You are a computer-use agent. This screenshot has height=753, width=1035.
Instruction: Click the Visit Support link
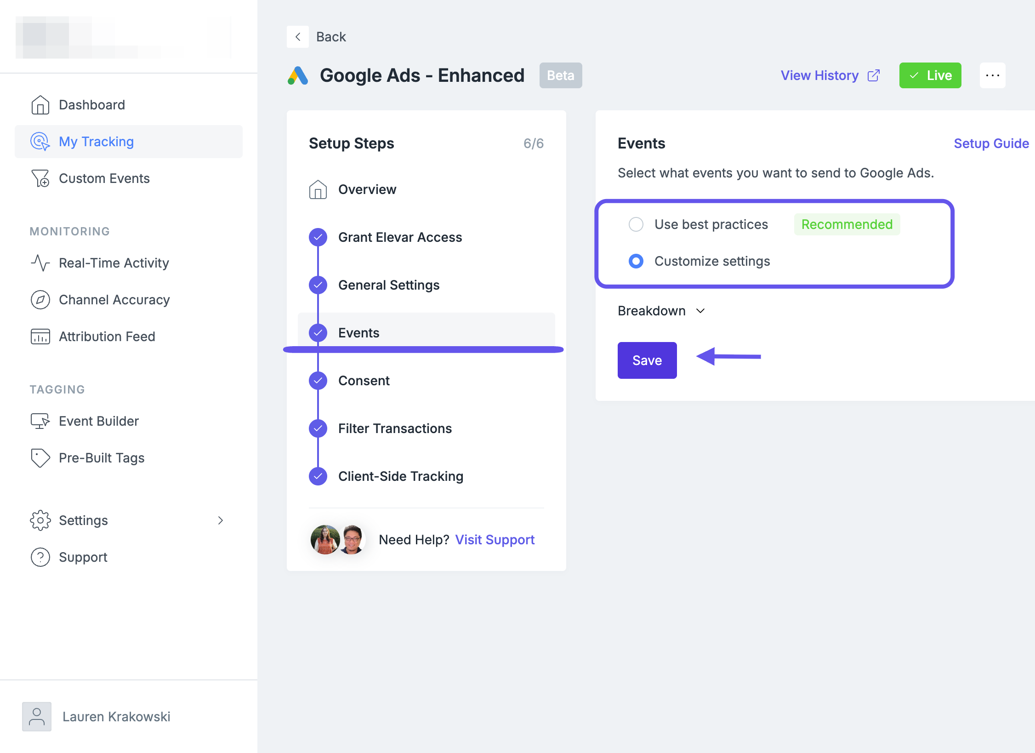tap(495, 540)
